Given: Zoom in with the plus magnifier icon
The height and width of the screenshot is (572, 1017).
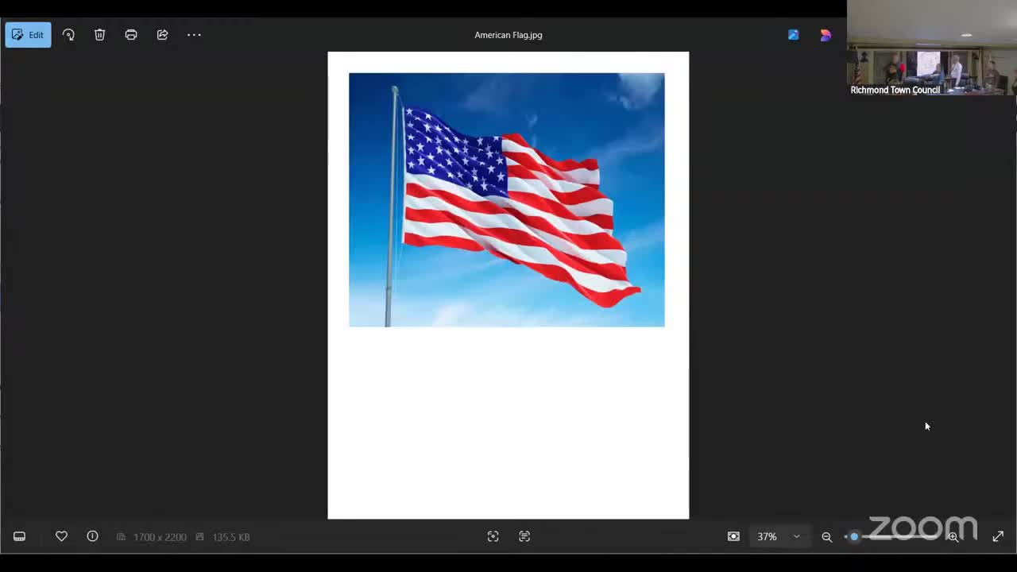Looking at the screenshot, I should (x=953, y=537).
